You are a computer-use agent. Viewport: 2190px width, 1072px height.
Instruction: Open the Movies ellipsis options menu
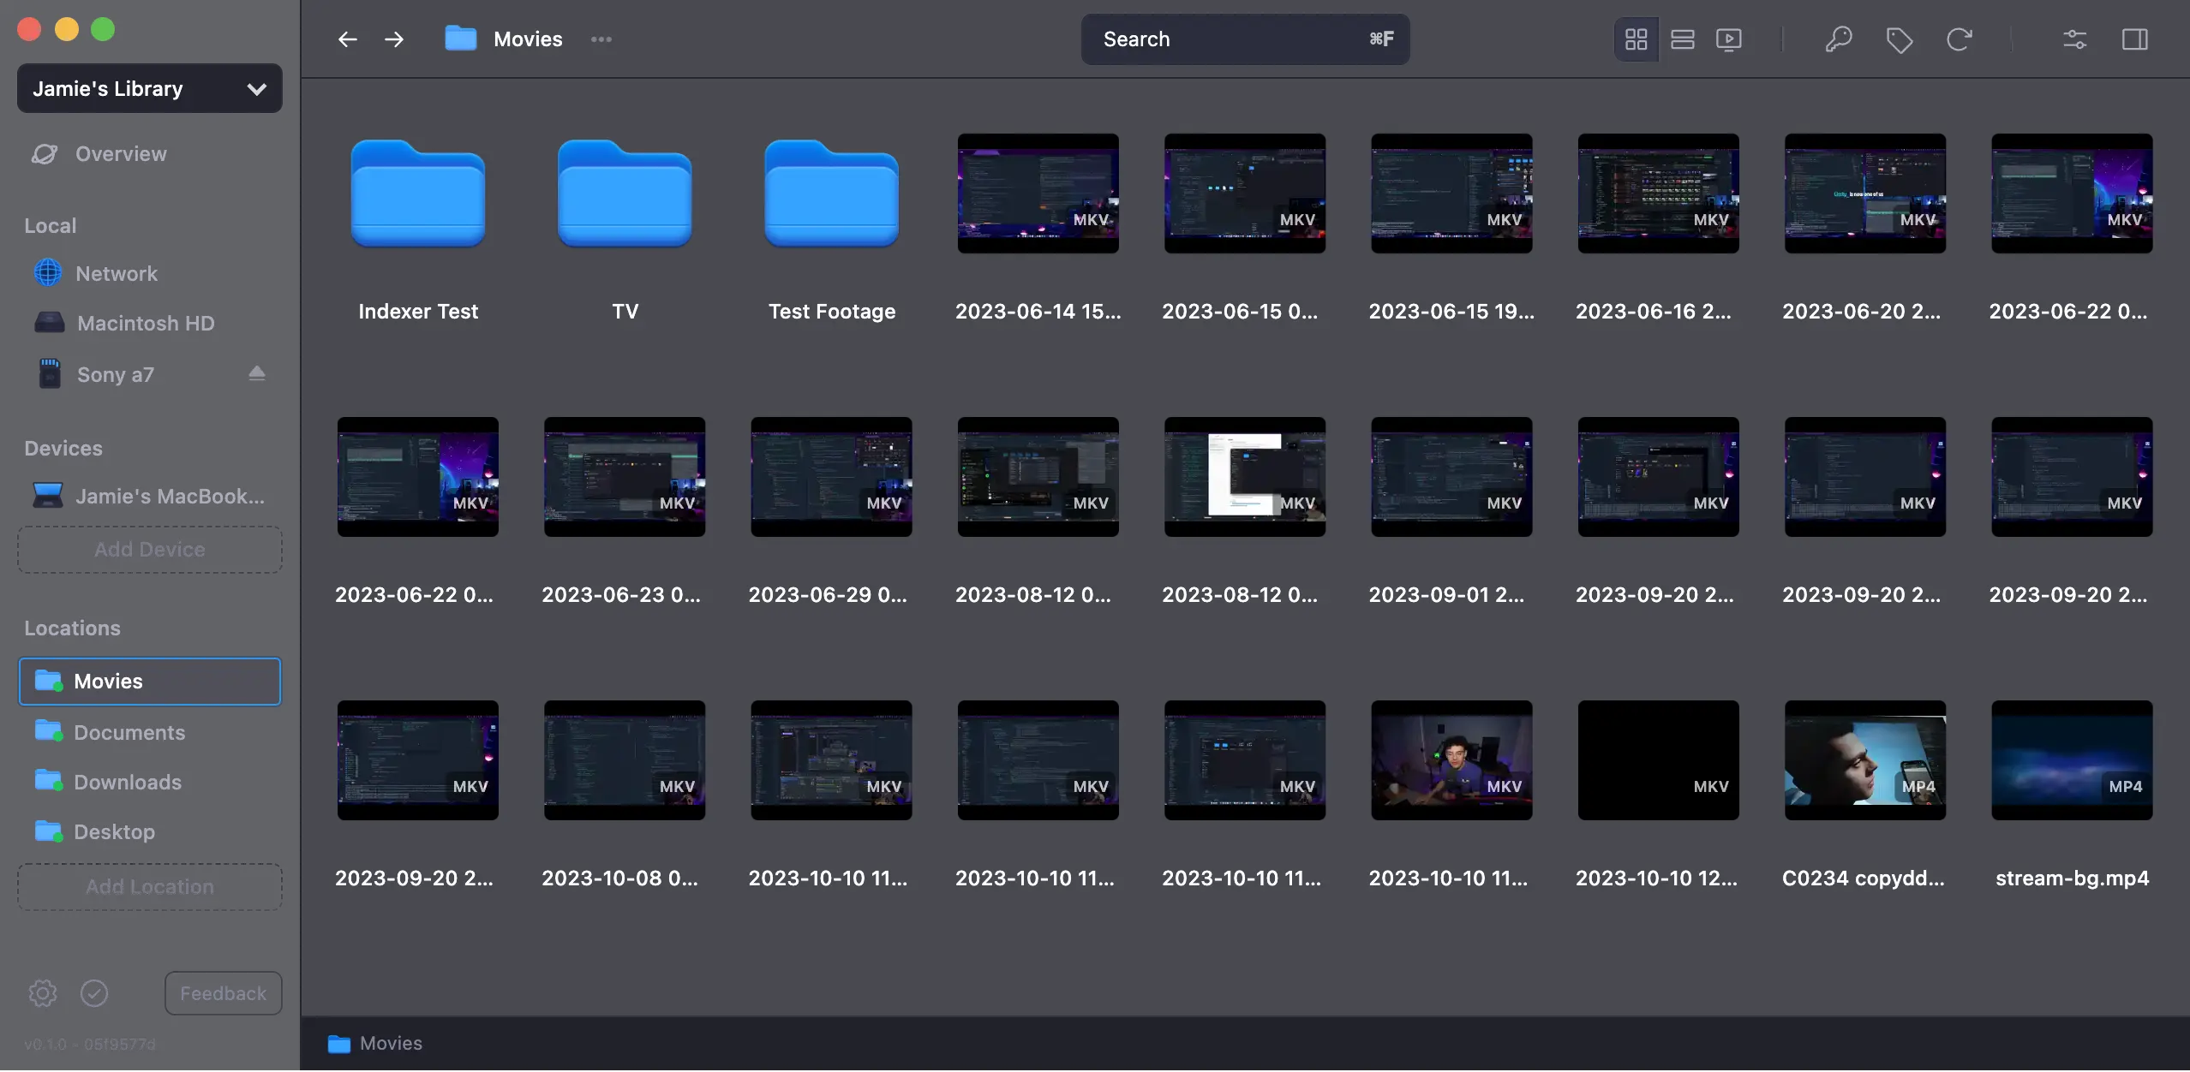click(601, 39)
